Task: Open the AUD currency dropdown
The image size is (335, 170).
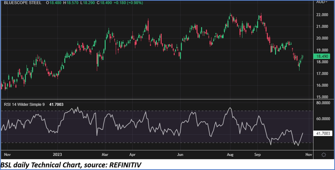Action: point(322,2)
